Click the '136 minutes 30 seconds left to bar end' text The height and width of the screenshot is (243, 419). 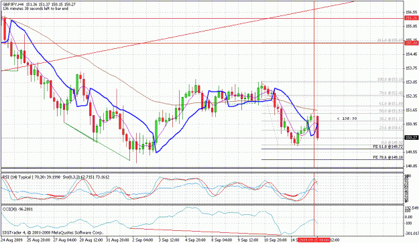(36, 9)
